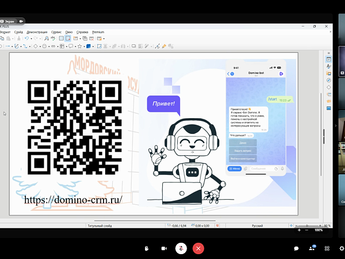
Task: Open the Справка menu
Action: pos(82,32)
